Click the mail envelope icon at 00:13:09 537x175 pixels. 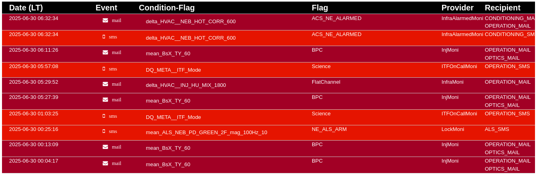click(x=105, y=147)
